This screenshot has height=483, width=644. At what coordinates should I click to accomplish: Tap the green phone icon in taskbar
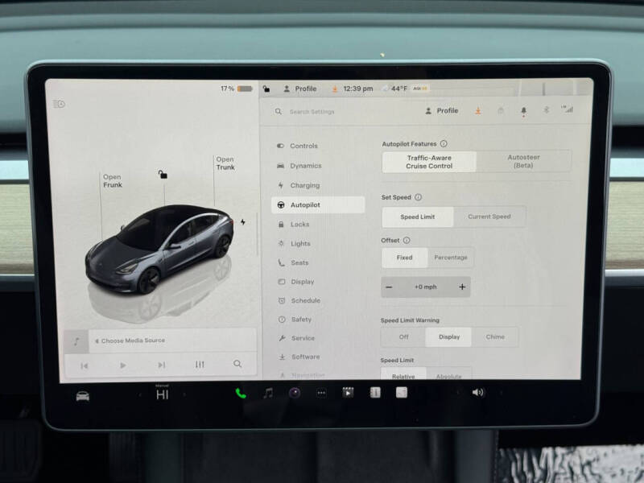tap(239, 394)
